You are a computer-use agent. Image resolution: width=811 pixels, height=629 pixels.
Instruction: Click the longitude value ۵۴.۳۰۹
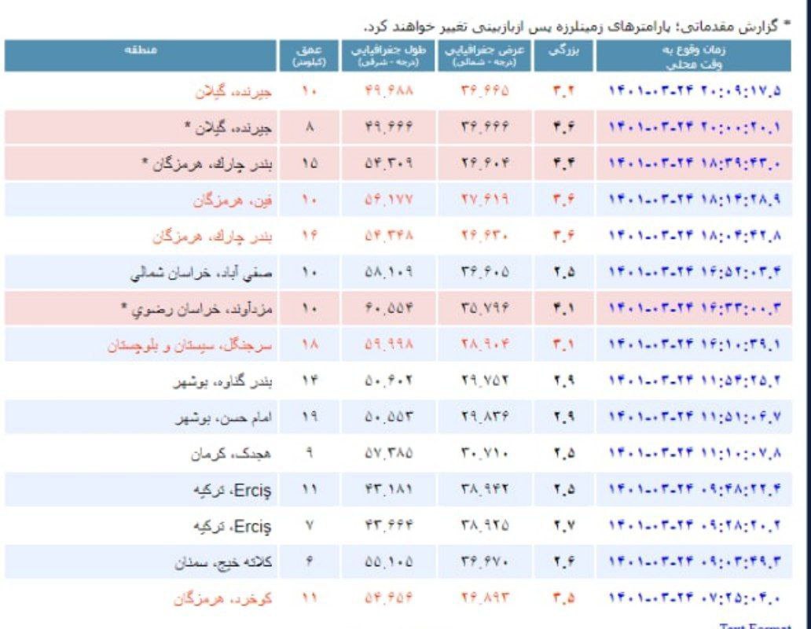pos(388,164)
